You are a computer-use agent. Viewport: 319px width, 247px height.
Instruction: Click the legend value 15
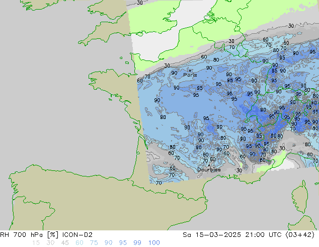(x=36, y=243)
